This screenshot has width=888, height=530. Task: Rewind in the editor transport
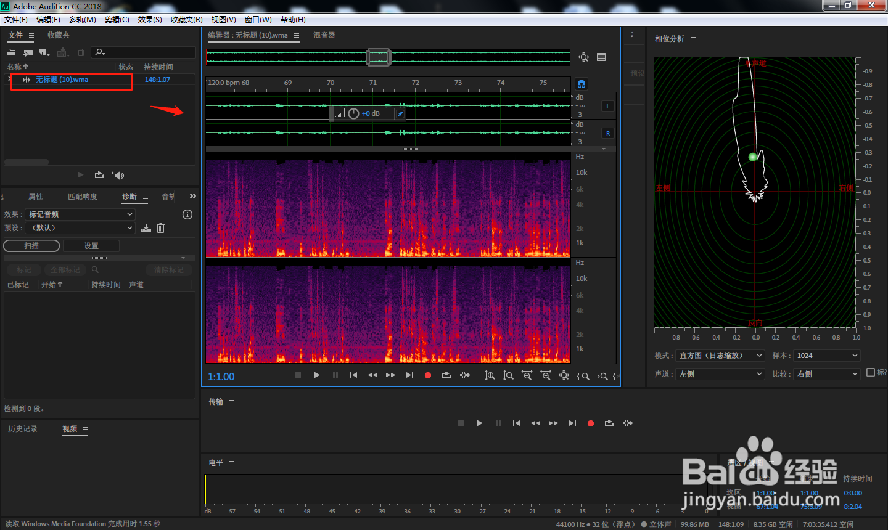pyautogui.click(x=372, y=375)
